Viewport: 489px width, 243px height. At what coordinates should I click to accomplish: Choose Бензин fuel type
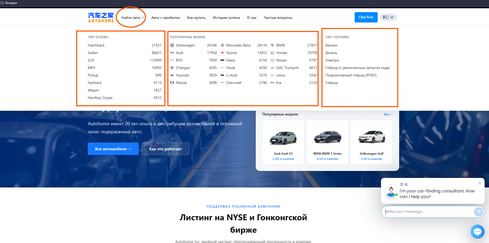[331, 45]
